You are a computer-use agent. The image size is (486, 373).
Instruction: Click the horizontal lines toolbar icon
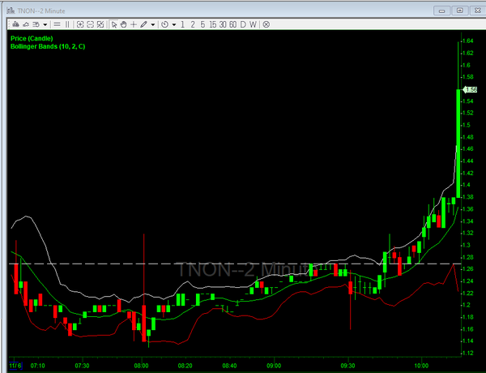(x=57, y=24)
